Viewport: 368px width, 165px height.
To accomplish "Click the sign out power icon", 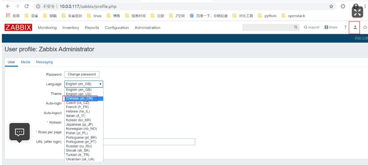I will pyautogui.click(x=365, y=27).
